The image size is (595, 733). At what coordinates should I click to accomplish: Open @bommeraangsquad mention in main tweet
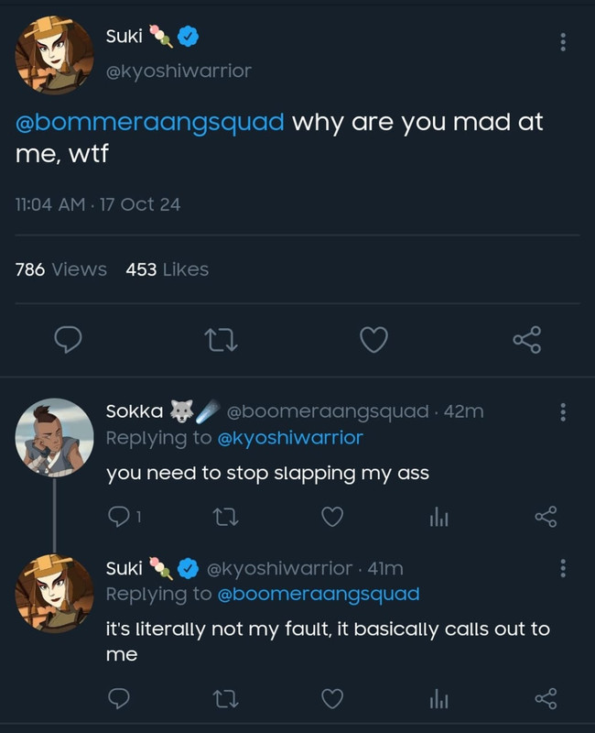point(150,123)
